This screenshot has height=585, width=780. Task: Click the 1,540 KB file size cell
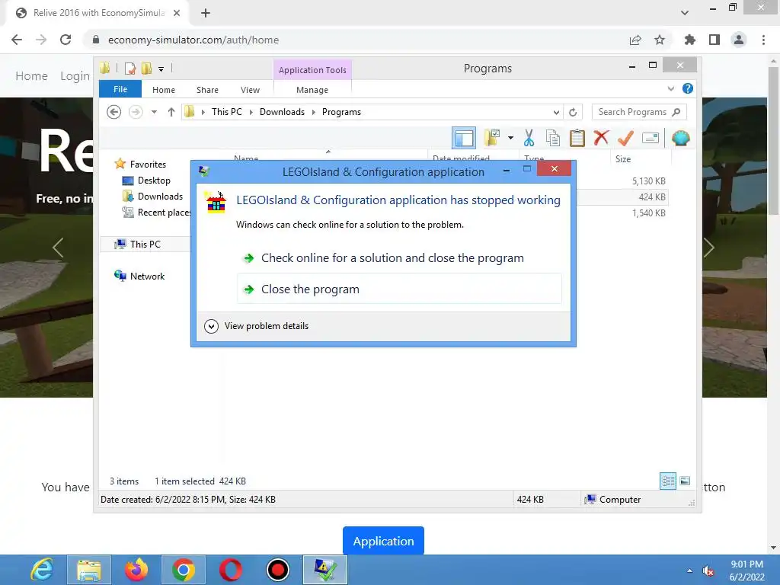click(649, 213)
